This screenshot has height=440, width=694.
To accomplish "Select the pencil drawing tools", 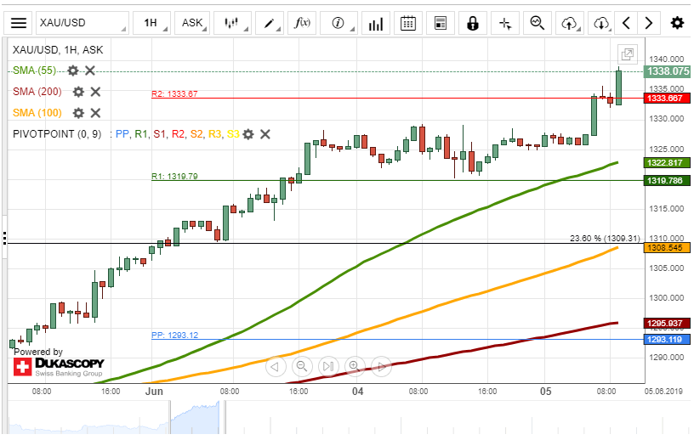I will pos(270,23).
